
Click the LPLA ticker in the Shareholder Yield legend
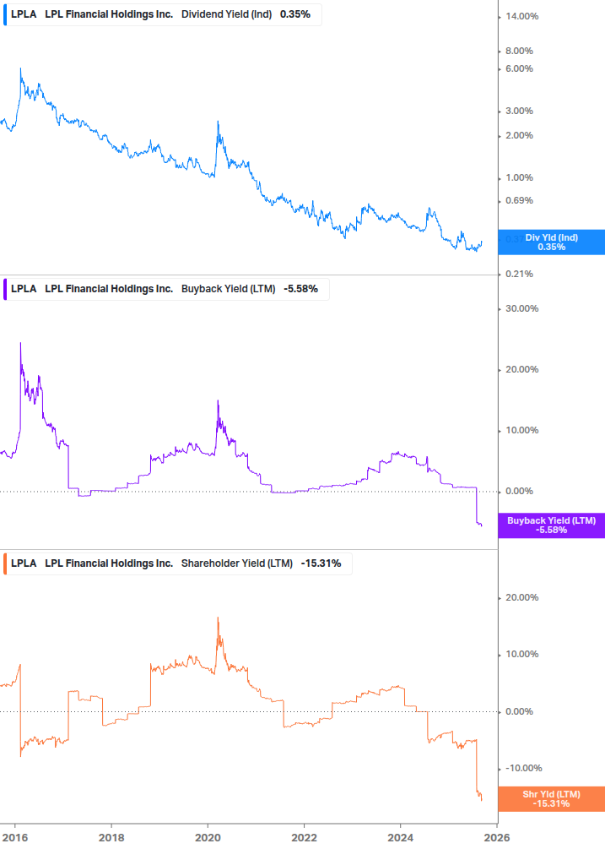(x=24, y=563)
